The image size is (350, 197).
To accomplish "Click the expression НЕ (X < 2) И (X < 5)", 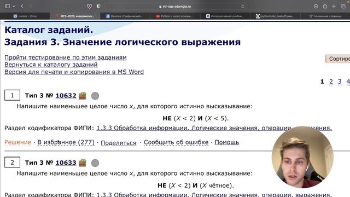I will [196, 118].
